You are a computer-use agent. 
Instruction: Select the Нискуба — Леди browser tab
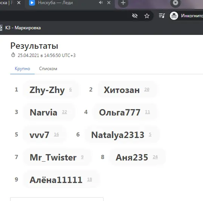click(x=70, y=3)
